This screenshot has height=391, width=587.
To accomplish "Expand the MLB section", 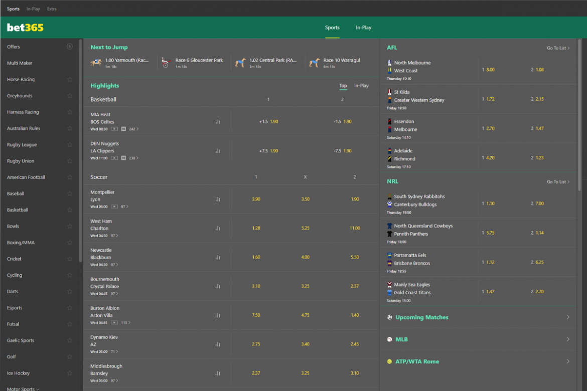I will (x=478, y=339).
